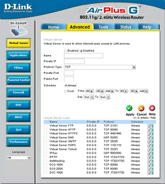The width and height of the screenshot is (165, 184).
Task: Delete the Virtual Server HTTP entry
Action: point(152,130)
